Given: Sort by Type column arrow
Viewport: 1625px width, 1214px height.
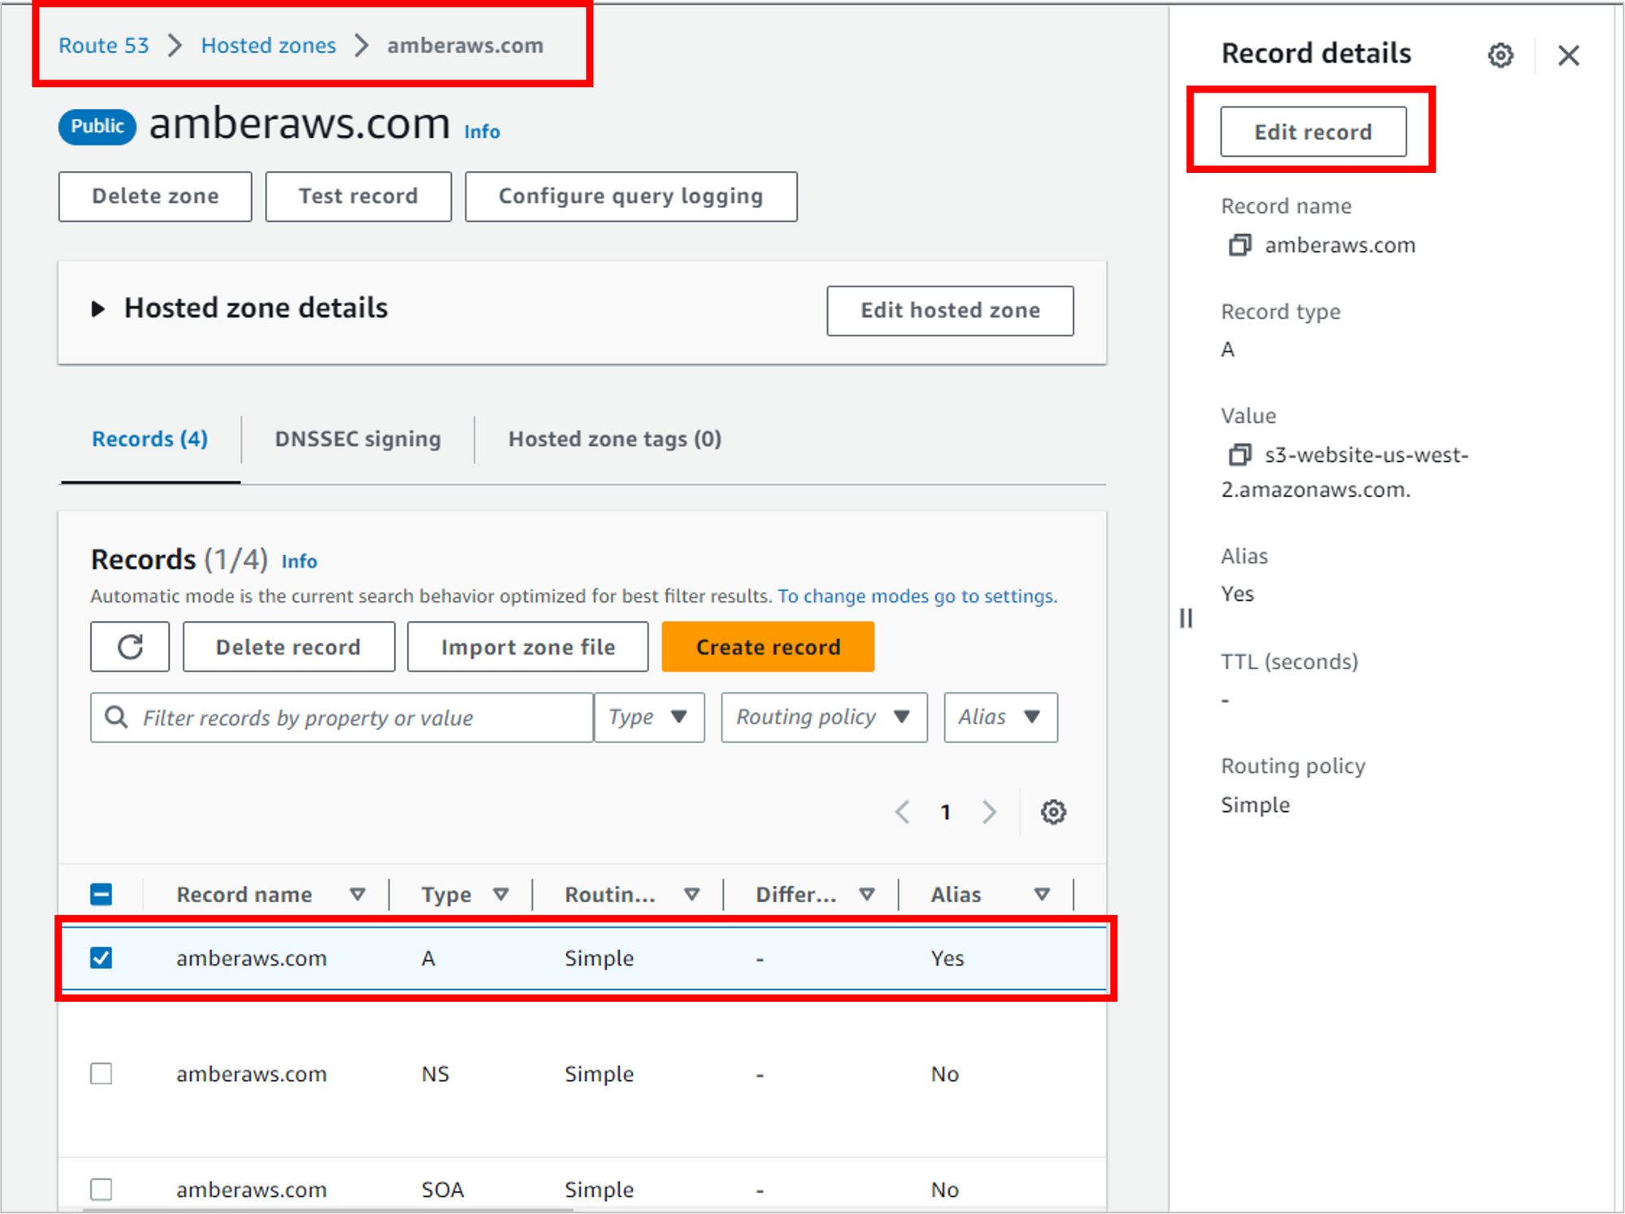Looking at the screenshot, I should [500, 894].
